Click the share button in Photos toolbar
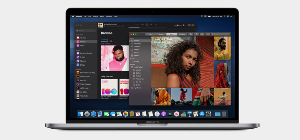Screen dimensions: 300x140 pyautogui.click(x=196, y=34)
